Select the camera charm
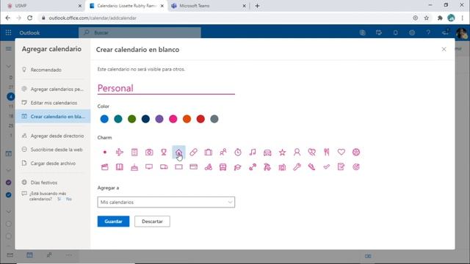The height and width of the screenshot is (264, 470). click(x=149, y=152)
